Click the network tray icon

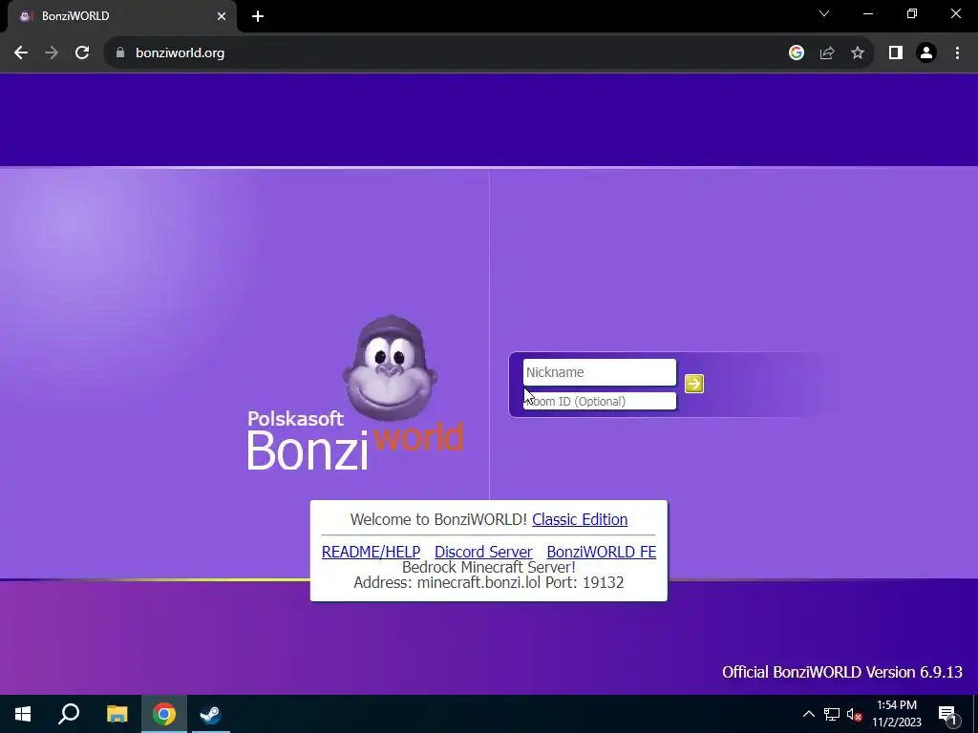(x=832, y=714)
